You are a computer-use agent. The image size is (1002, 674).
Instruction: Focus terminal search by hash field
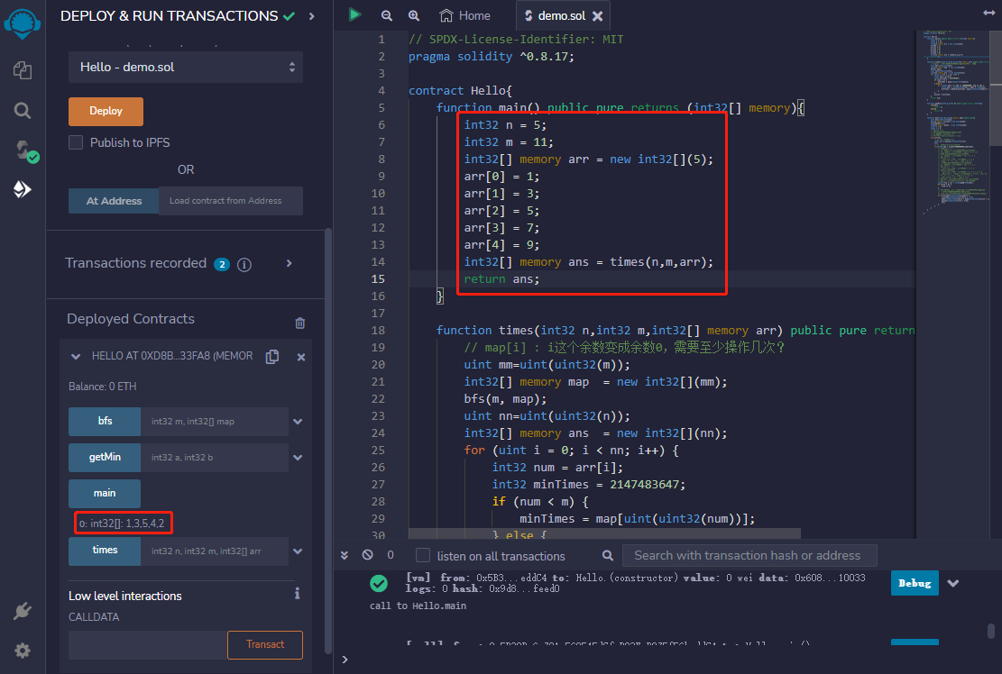click(x=749, y=555)
